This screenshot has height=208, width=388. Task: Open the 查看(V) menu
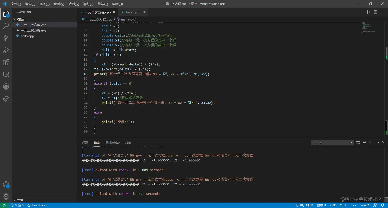tap(59, 4)
